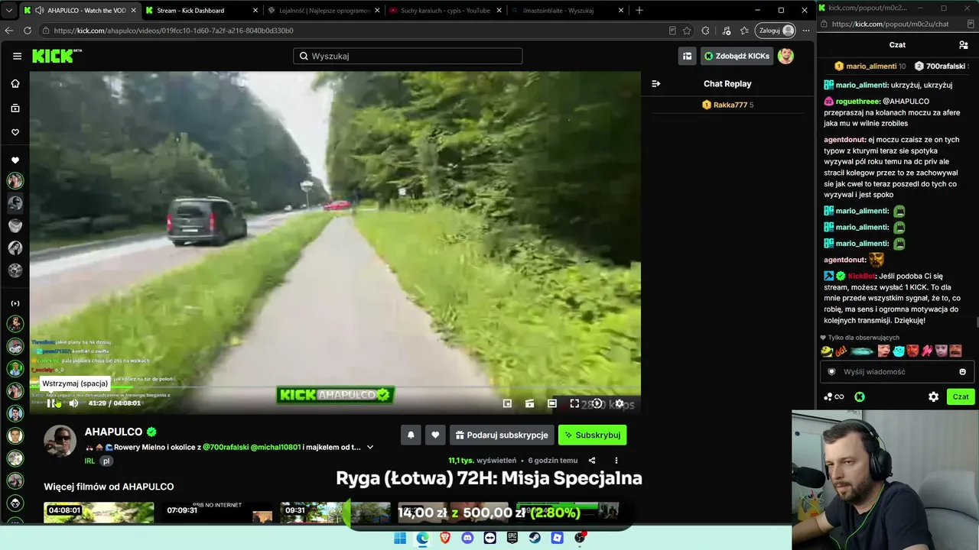The image size is (979, 550).
Task: Share the video via share icon
Action: [x=592, y=461]
